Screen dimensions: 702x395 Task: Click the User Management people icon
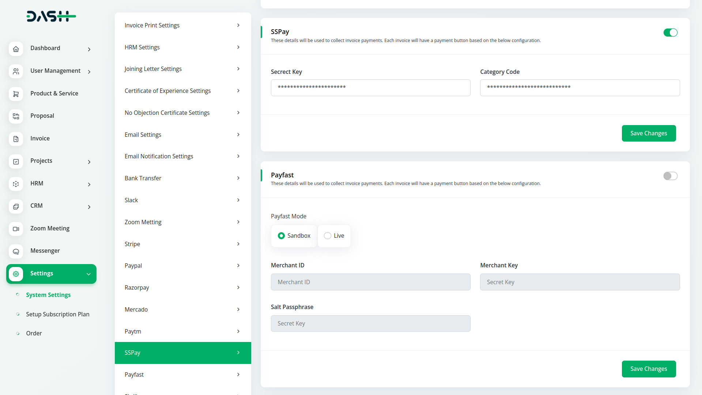[16, 71]
